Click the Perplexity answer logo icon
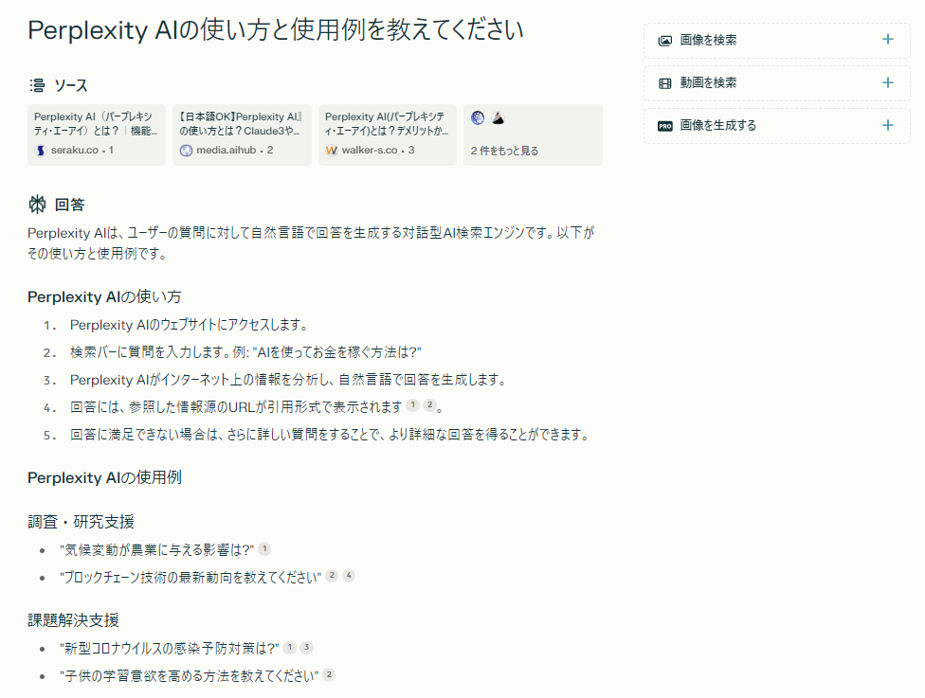The image size is (925, 698). pyautogui.click(x=37, y=205)
